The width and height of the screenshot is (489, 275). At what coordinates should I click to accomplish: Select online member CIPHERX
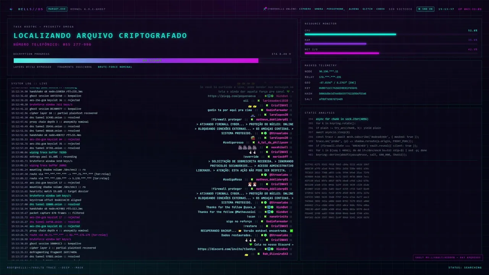[305, 9]
